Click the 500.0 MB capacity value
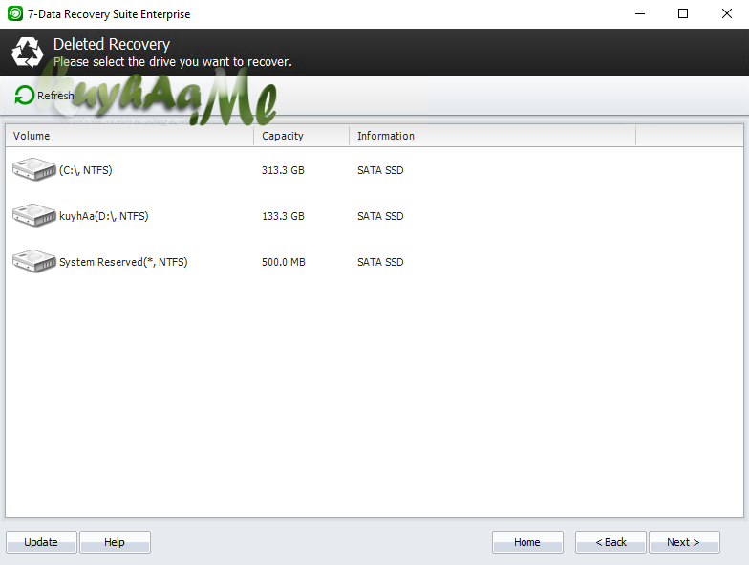 click(283, 262)
